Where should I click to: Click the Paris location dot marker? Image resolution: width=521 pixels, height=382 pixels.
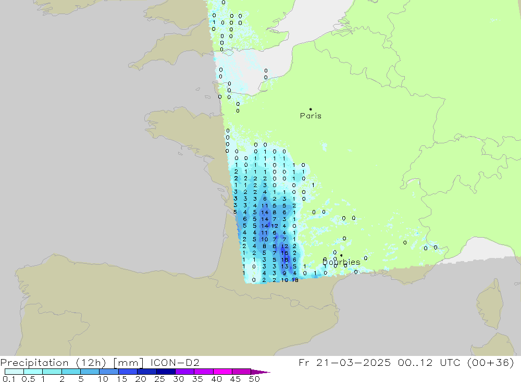click(x=311, y=109)
